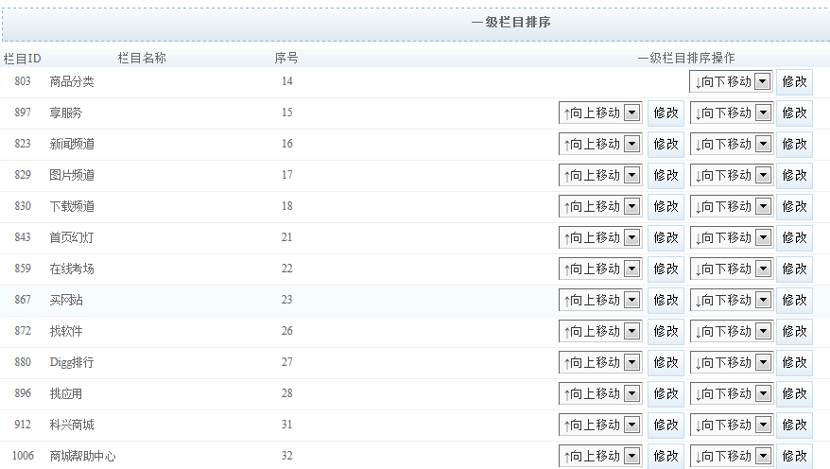Expand the 向下移动 dropdown for 新闻频道
This screenshot has height=469, width=830.
pos(731,145)
